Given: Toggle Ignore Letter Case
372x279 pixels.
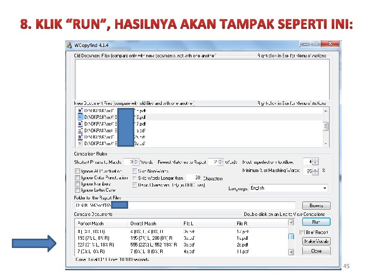Looking at the screenshot, I should [x=78, y=190].
